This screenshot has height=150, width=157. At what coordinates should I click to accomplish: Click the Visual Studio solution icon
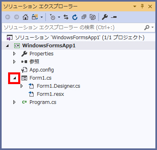[10, 38]
